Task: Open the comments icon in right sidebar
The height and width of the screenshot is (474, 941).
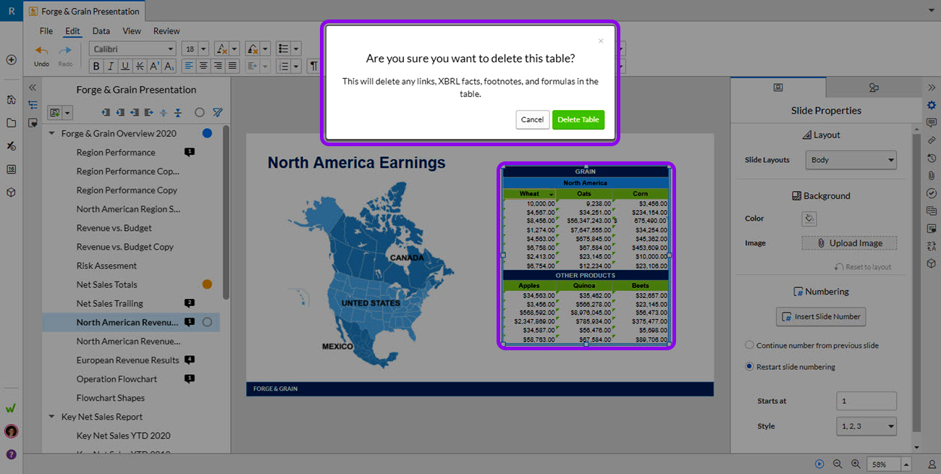Action: point(932,123)
